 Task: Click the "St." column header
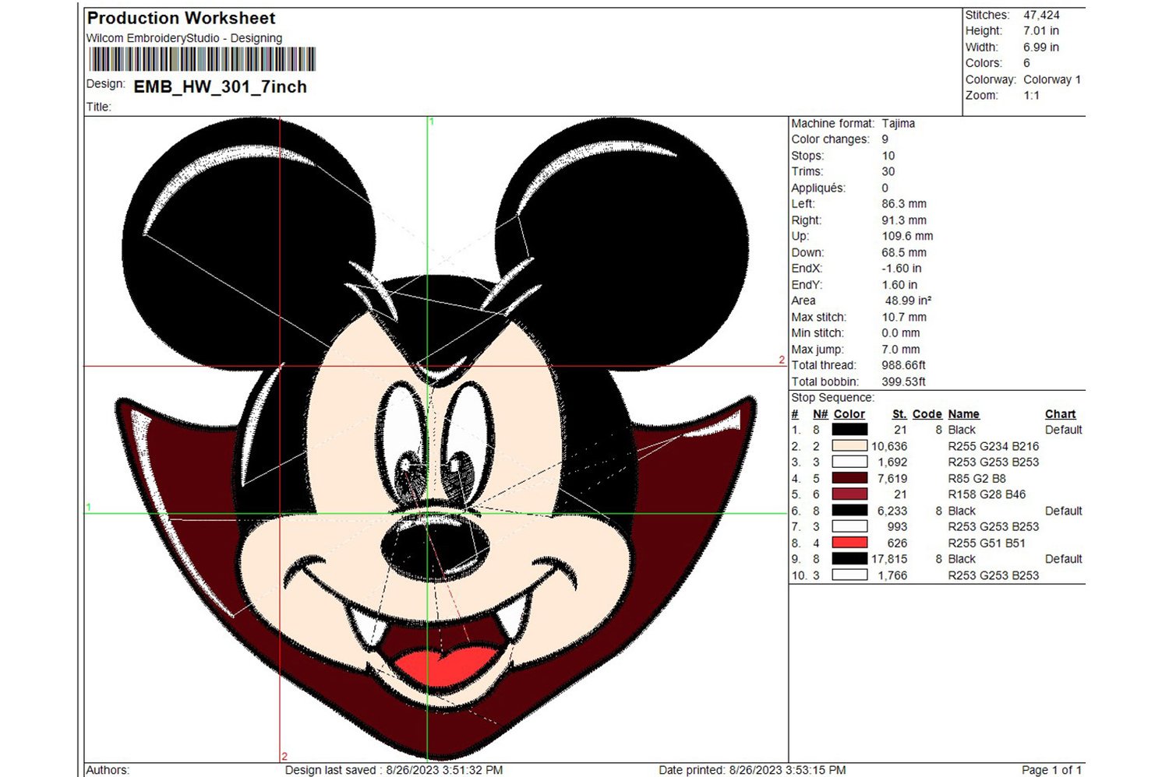click(899, 414)
